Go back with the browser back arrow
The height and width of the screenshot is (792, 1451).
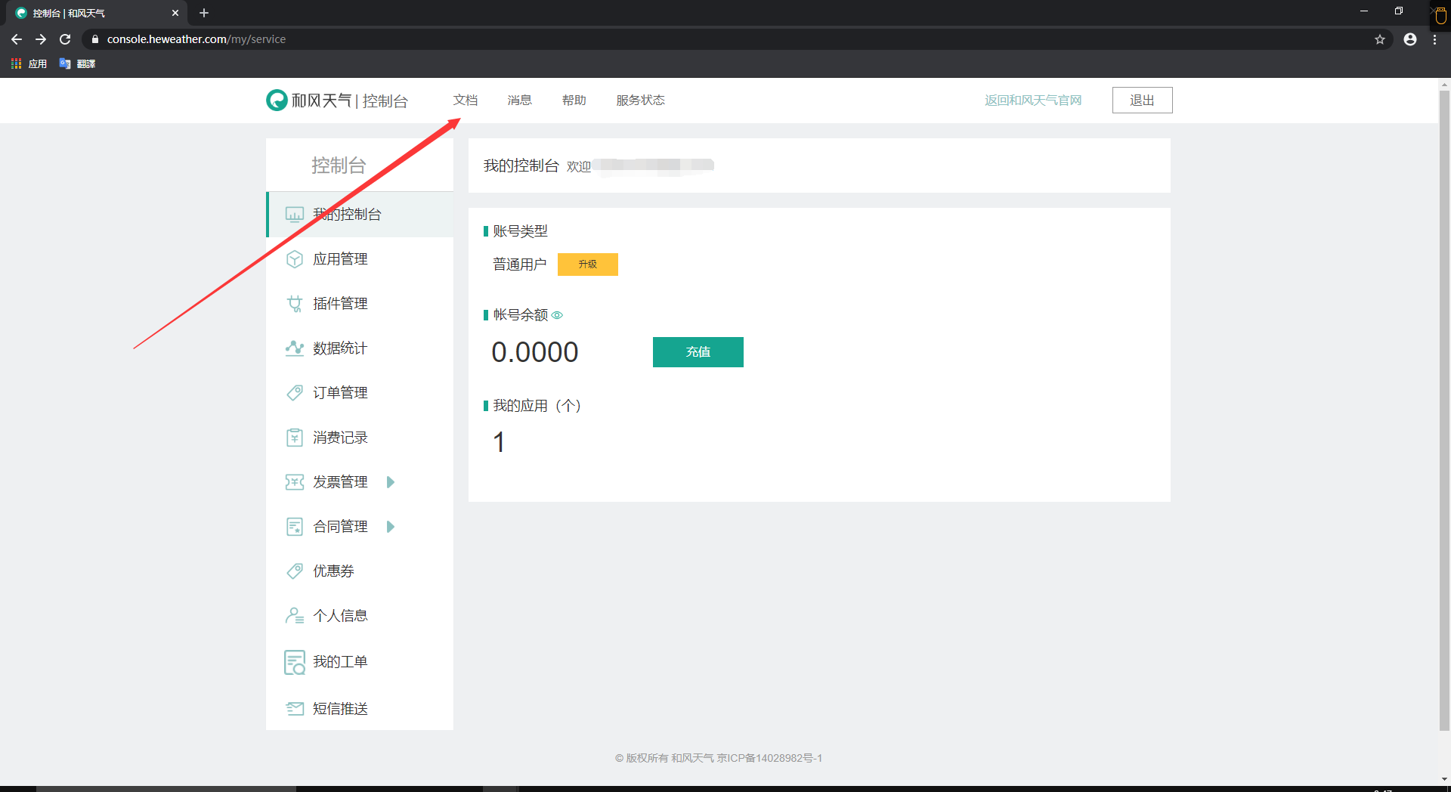pos(17,39)
